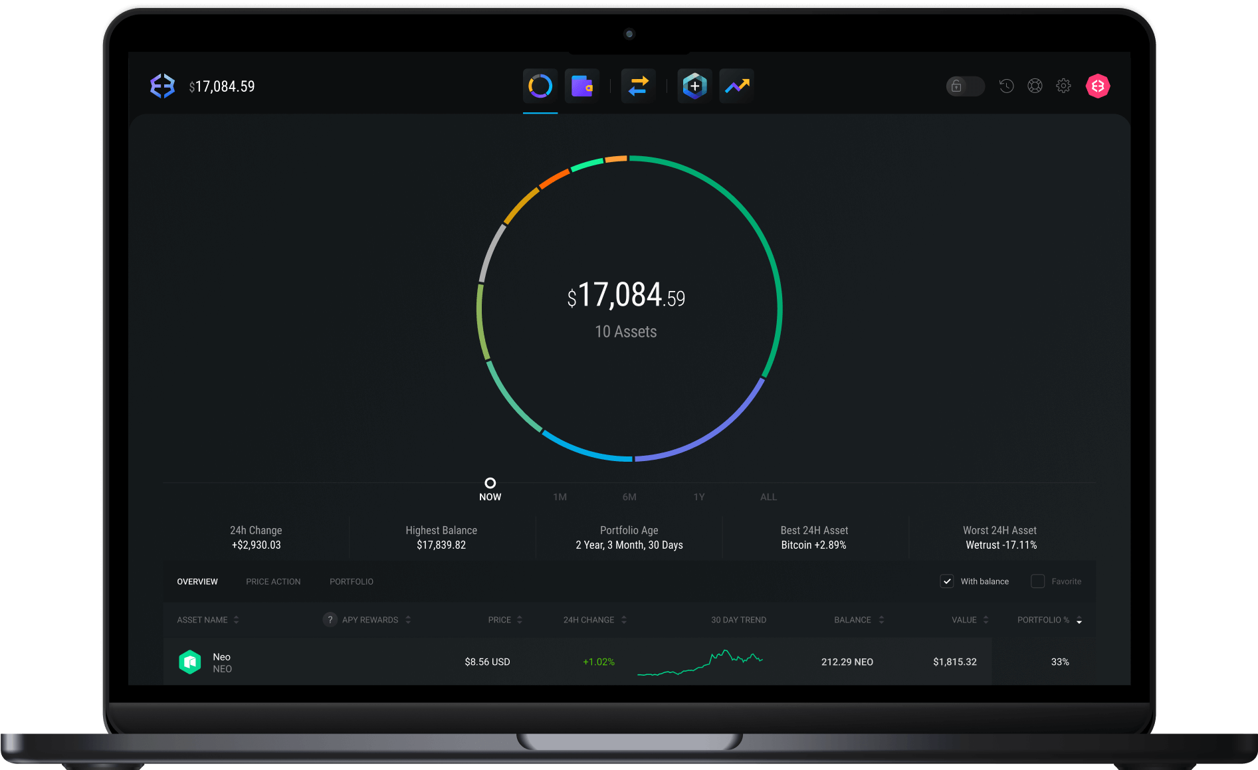Click the blue donut chart segment
Image resolution: width=1258 pixels, height=770 pixels.
point(585,452)
